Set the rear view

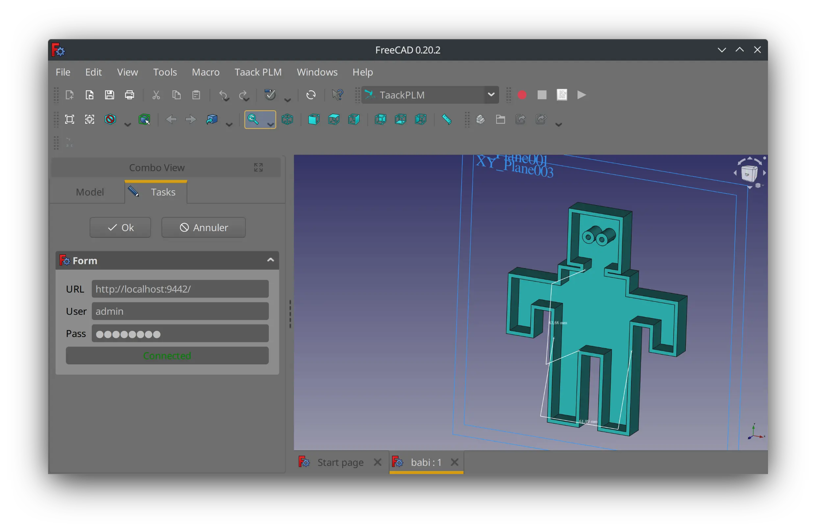point(380,119)
